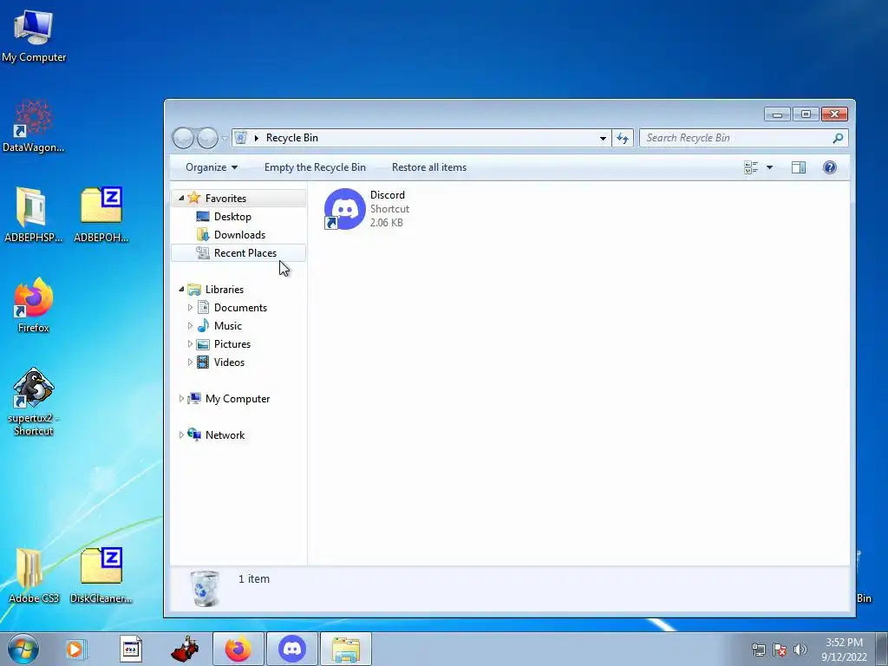The width and height of the screenshot is (888, 666).
Task: Maximize the Recycle Bin window
Action: [x=806, y=114]
